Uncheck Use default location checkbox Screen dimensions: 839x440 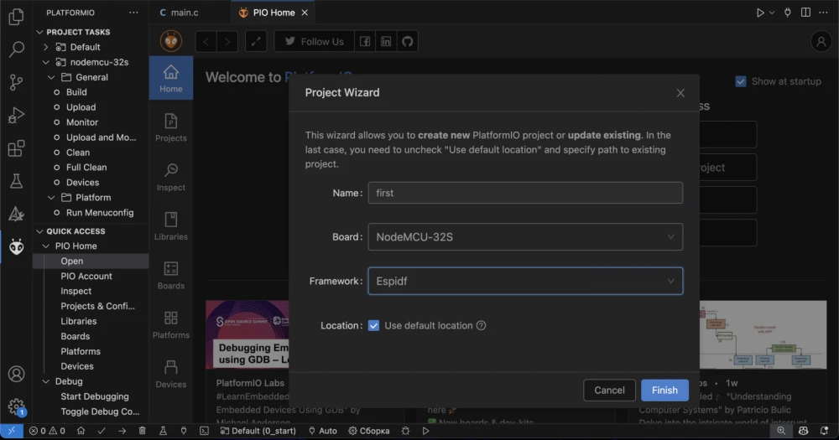click(x=373, y=325)
